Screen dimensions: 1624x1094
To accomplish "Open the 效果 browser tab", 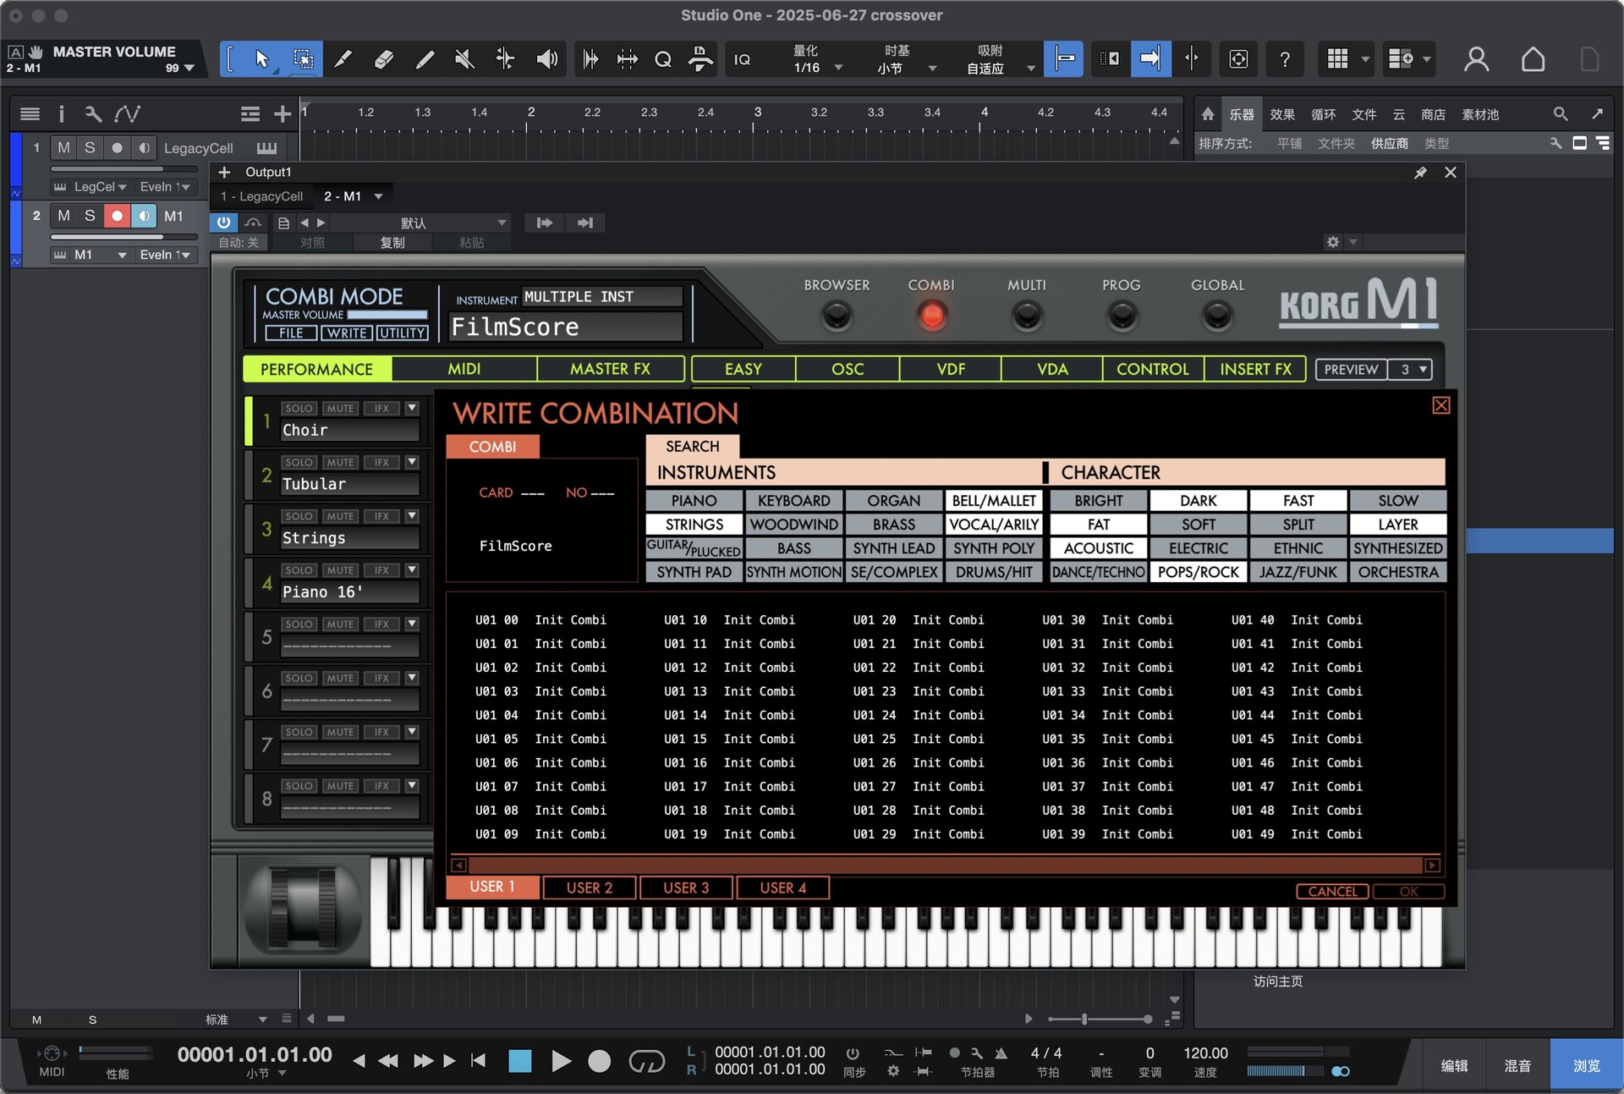I will tap(1282, 114).
